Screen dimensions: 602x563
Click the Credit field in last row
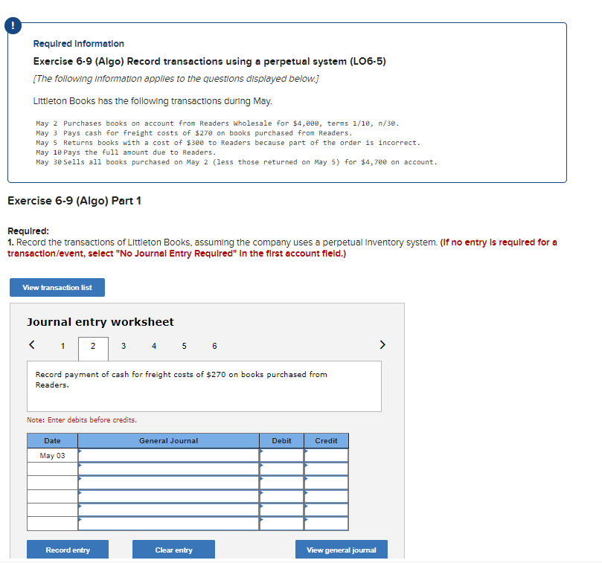(x=327, y=524)
